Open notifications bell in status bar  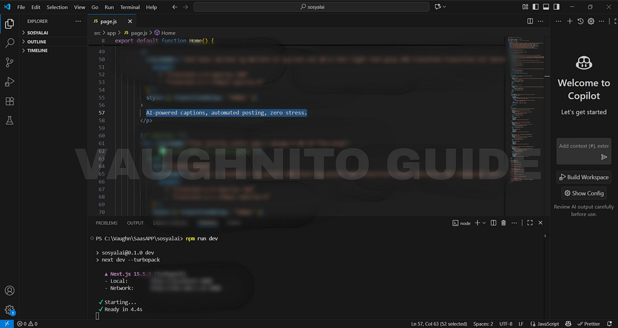click(x=609, y=324)
